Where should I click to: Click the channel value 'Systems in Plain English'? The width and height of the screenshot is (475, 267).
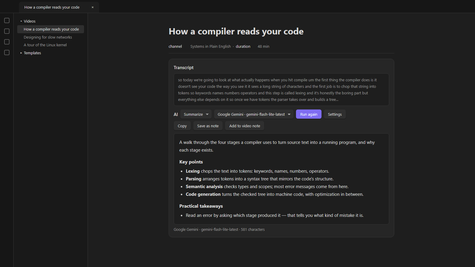tap(210, 47)
